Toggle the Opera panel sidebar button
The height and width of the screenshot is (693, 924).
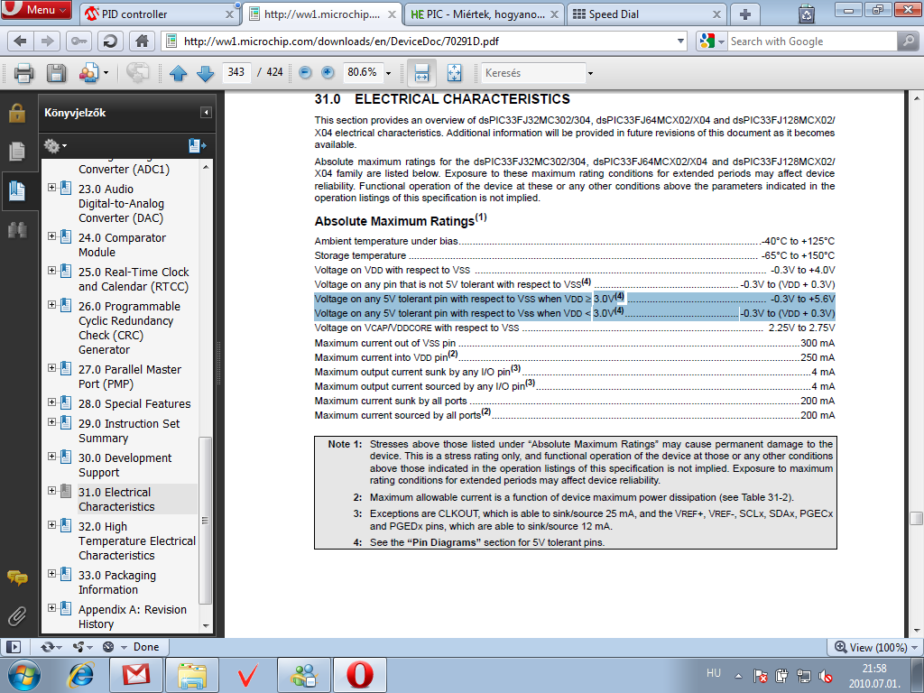click(13, 647)
